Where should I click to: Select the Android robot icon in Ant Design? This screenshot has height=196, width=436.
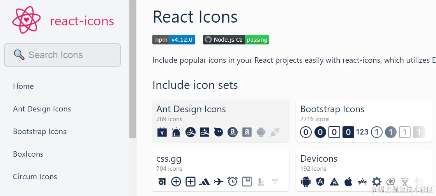pos(261,132)
